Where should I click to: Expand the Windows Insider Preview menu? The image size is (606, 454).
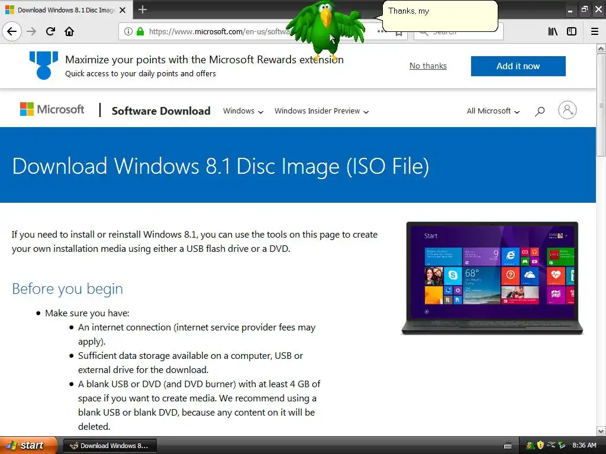point(321,111)
